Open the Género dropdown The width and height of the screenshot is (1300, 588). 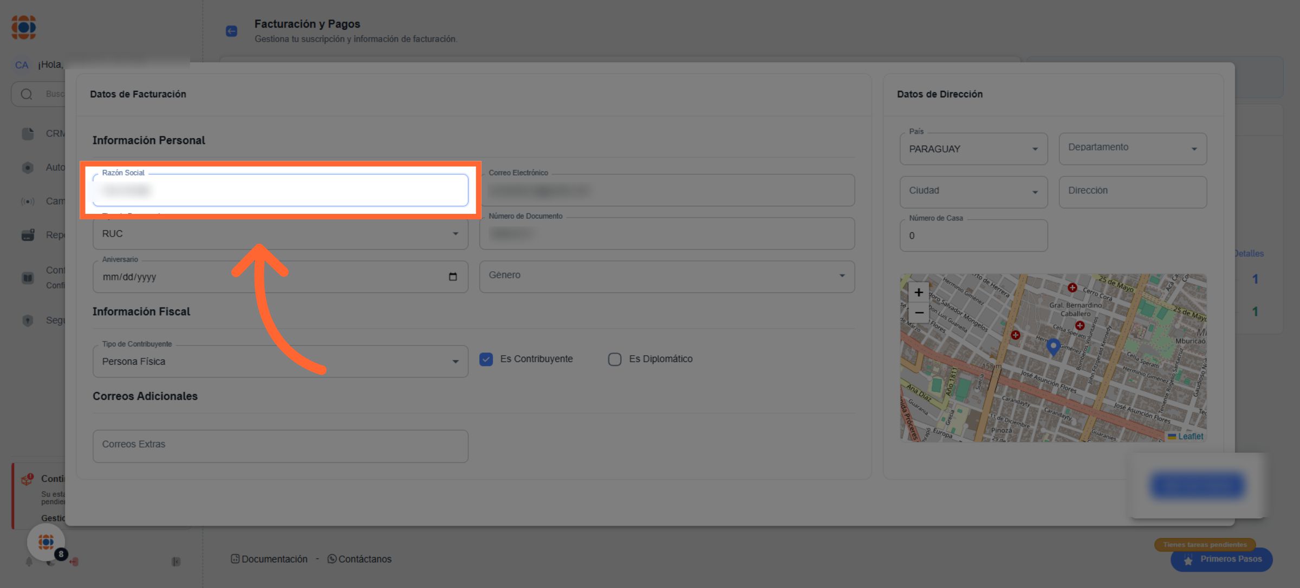[666, 276]
